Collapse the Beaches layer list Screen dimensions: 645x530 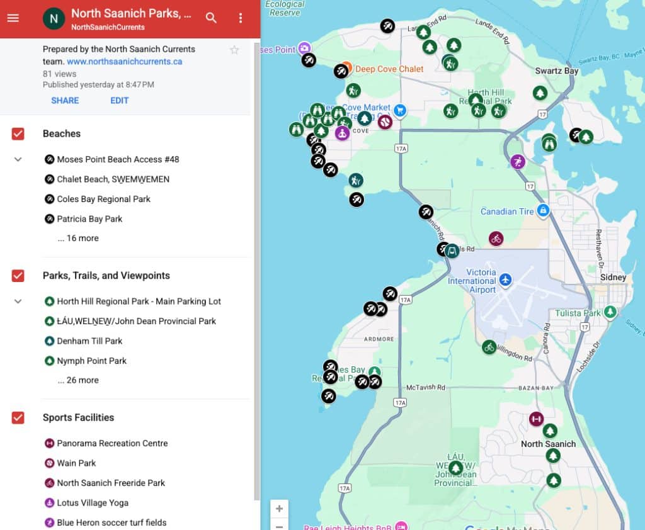coord(18,159)
